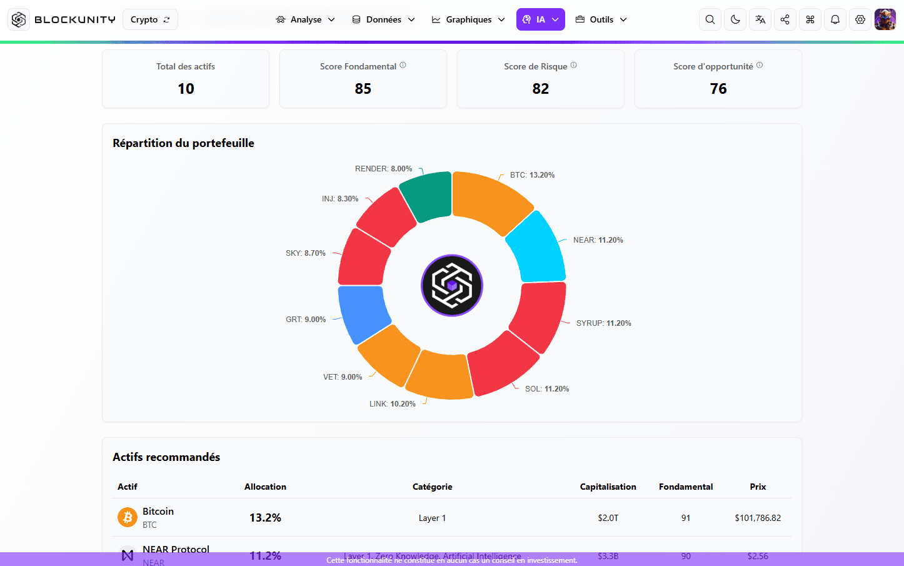This screenshot has width=904, height=566.
Task: Open the language translation icon
Action: (760, 19)
